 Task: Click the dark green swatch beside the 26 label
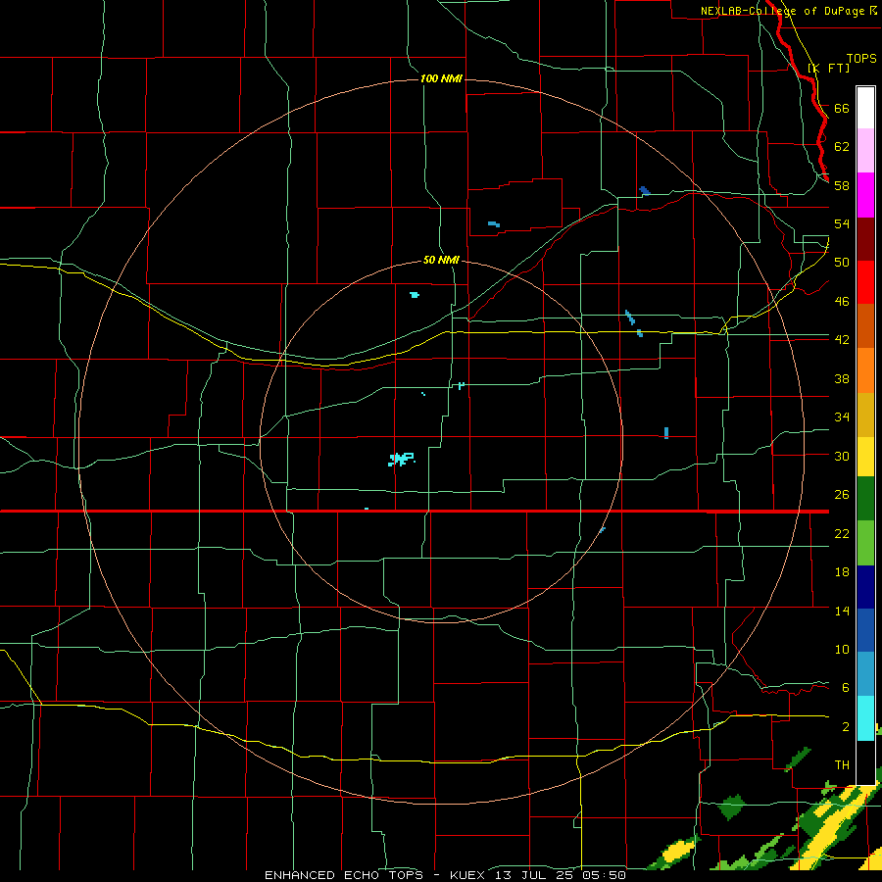point(865,499)
